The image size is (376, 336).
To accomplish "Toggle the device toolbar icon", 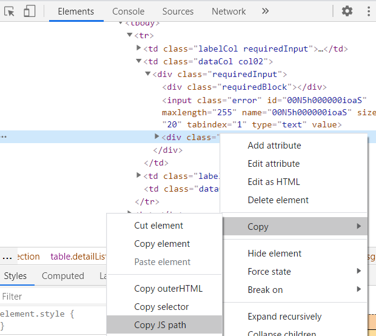I will click(30, 12).
